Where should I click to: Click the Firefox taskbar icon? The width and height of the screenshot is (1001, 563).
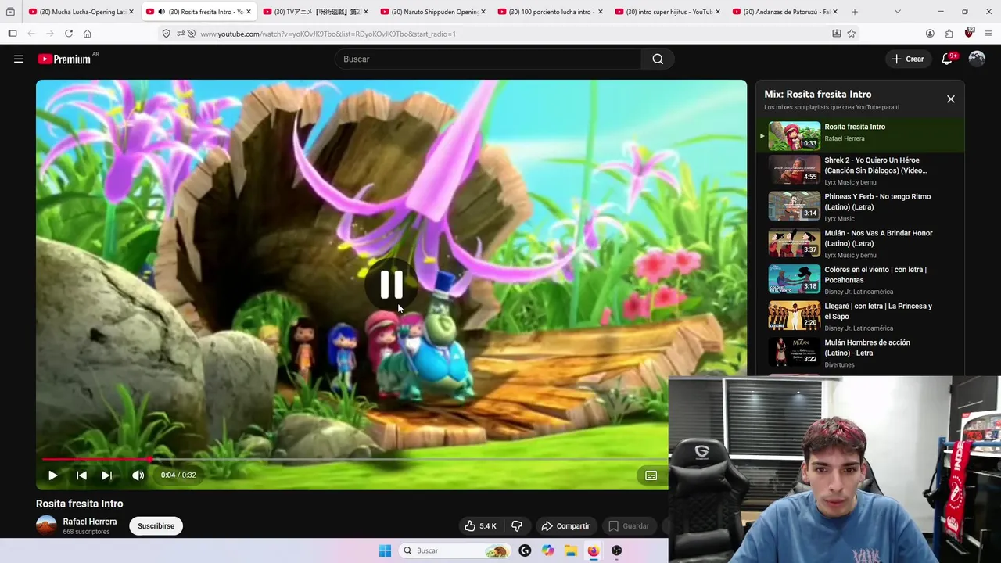pos(594,550)
